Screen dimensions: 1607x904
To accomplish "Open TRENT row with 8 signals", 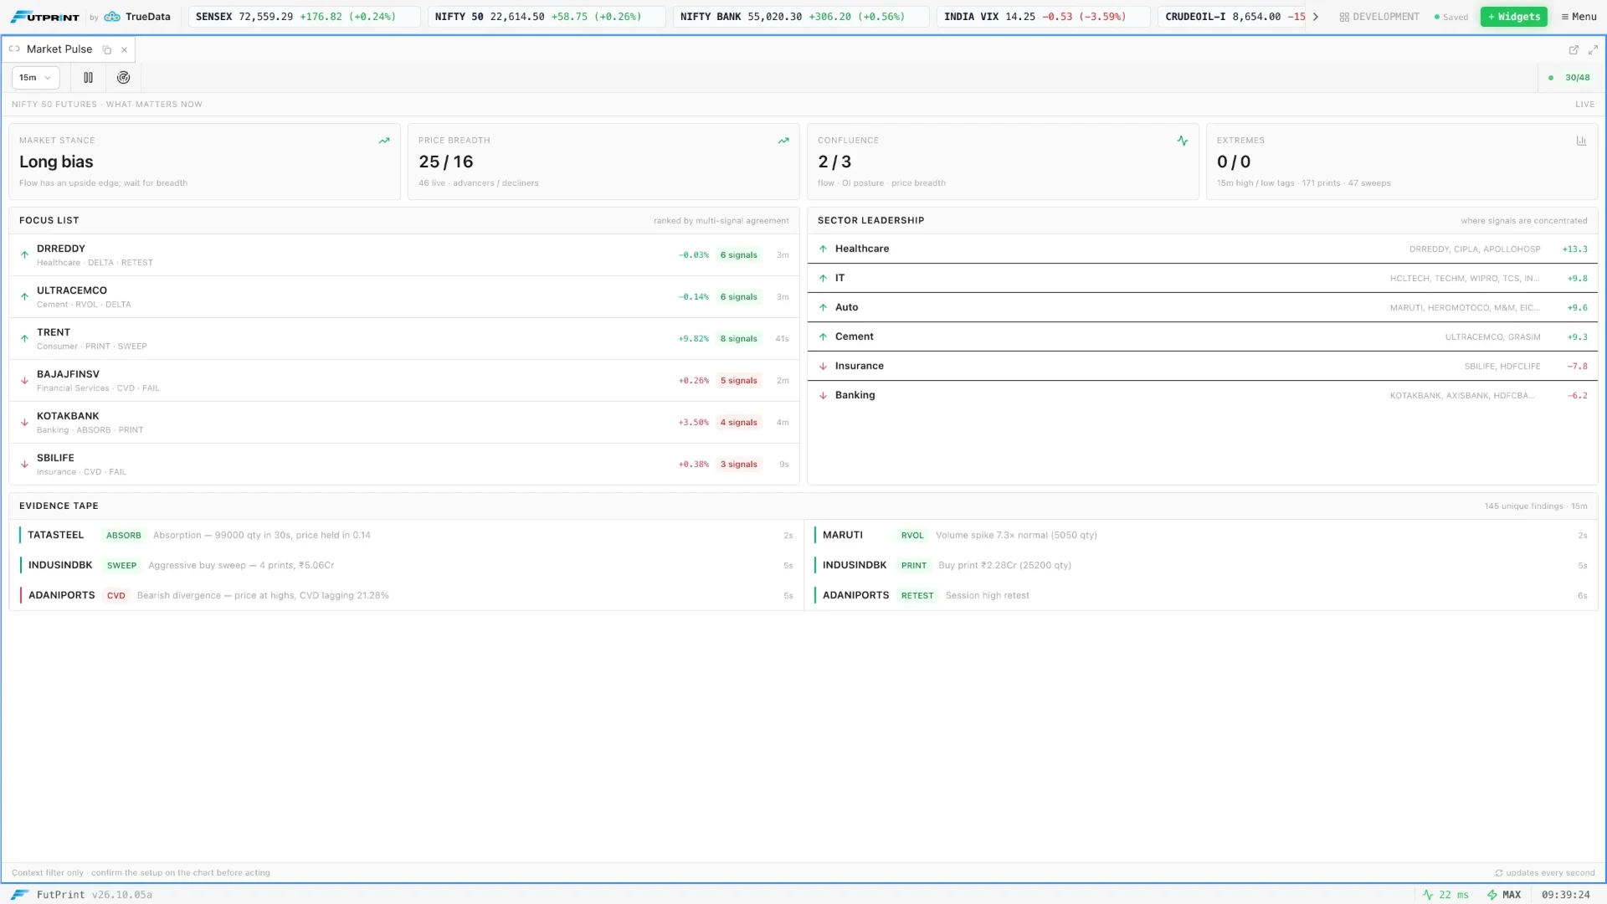I will coord(404,339).
